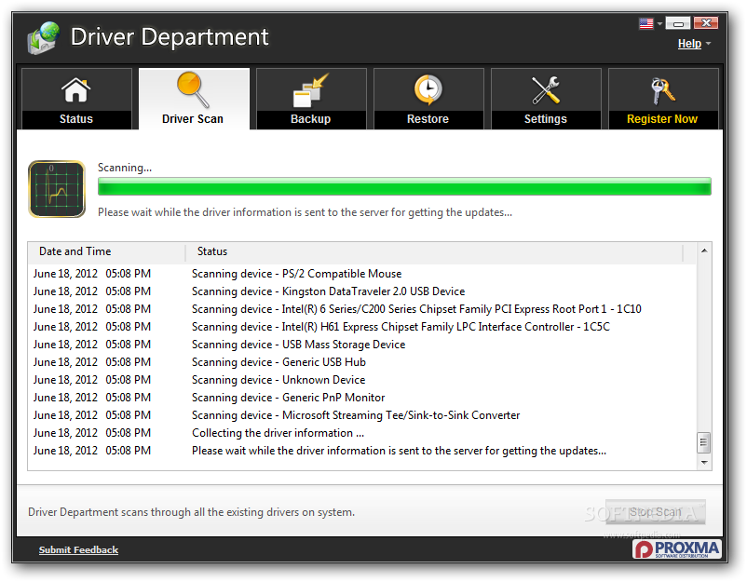Open the Backup tab label

310,119
